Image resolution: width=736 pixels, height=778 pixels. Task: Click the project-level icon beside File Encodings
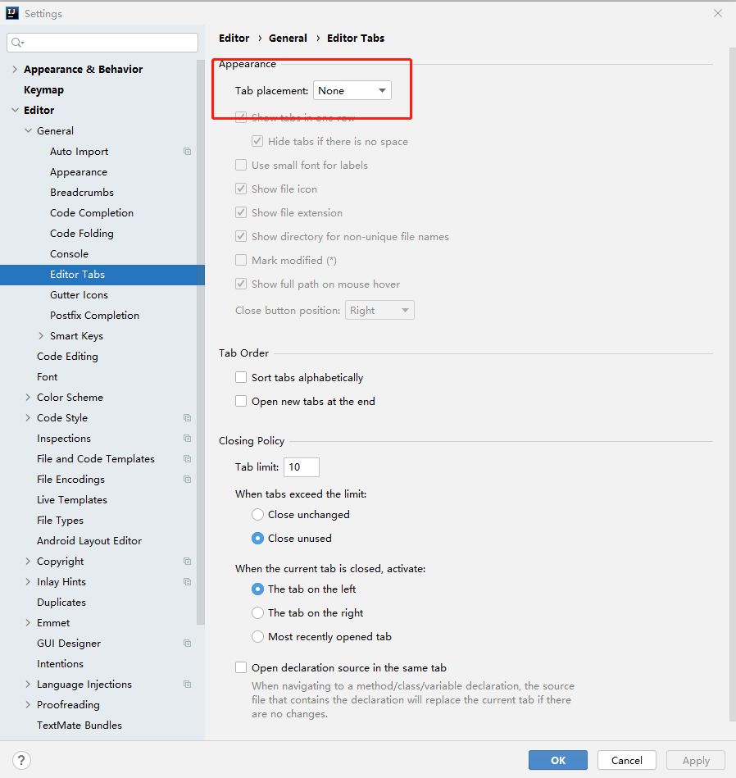point(187,480)
